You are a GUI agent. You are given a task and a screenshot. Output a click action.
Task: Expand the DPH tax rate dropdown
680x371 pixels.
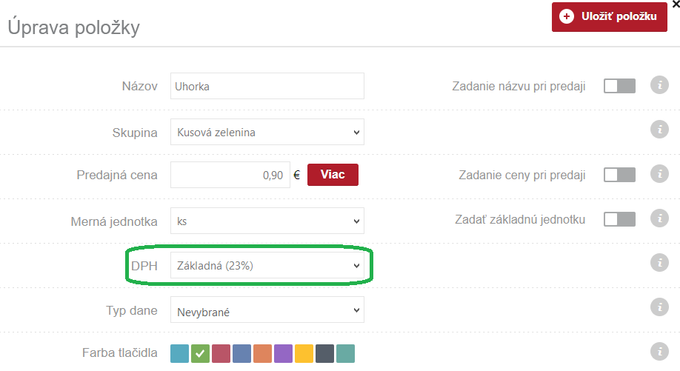point(267,265)
